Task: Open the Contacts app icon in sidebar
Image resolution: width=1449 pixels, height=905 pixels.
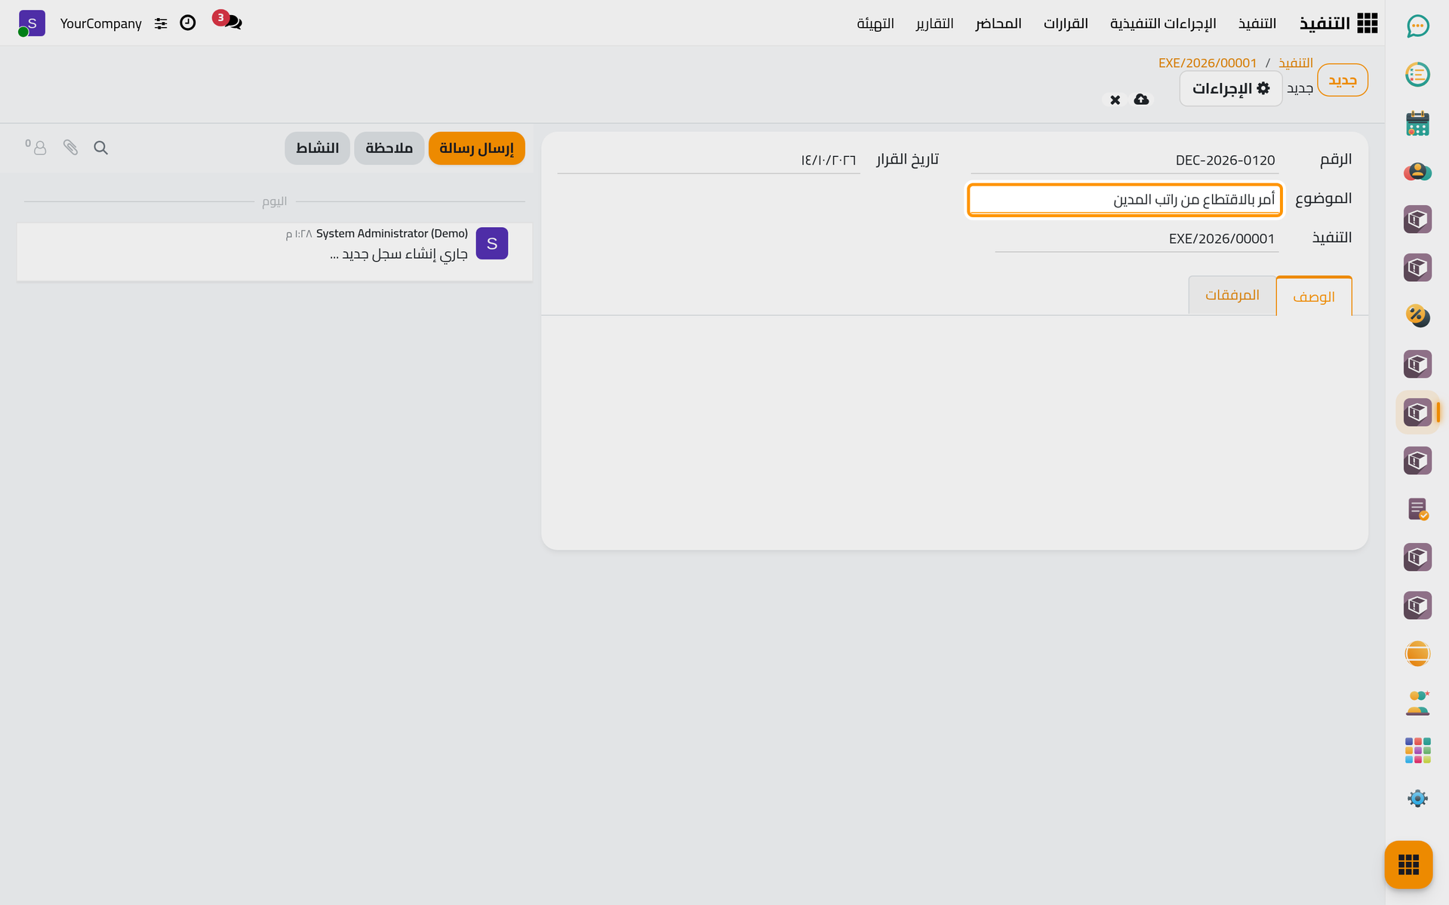Action: click(1417, 171)
